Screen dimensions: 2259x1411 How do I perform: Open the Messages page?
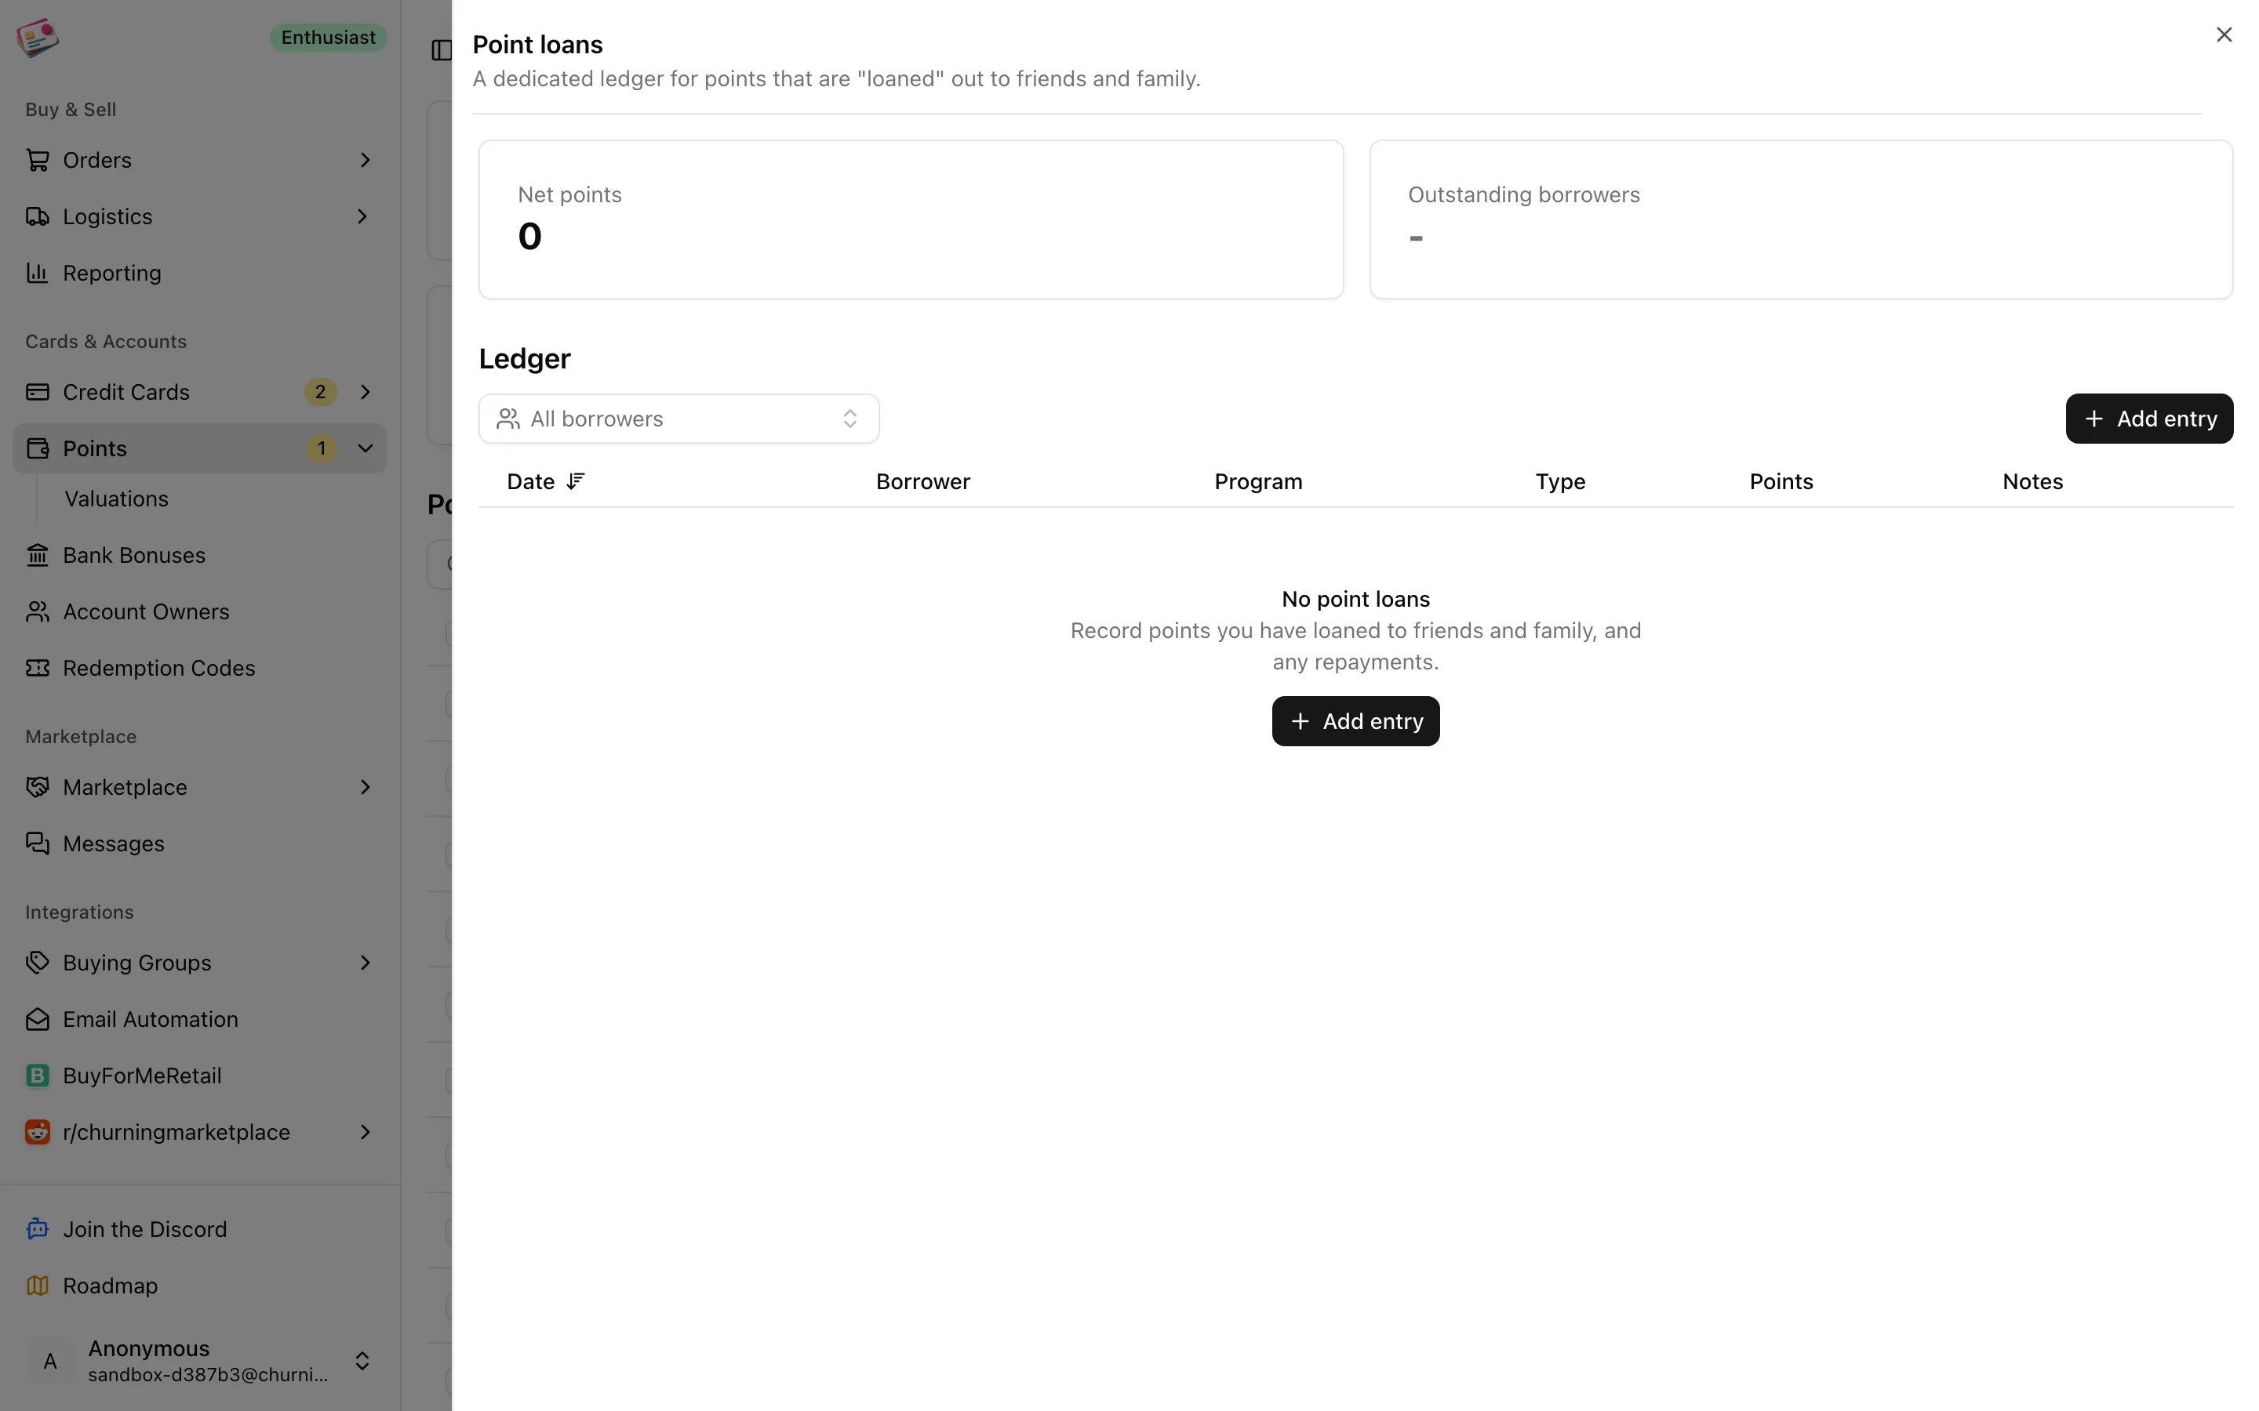coord(200,843)
